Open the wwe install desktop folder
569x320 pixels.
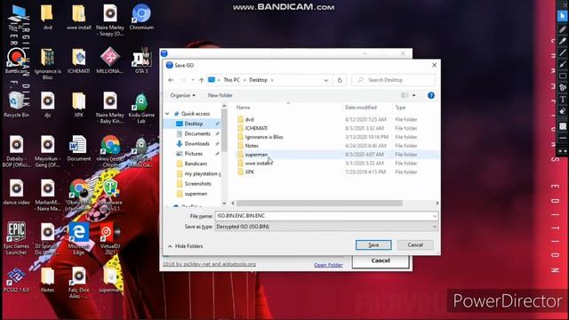point(79,17)
